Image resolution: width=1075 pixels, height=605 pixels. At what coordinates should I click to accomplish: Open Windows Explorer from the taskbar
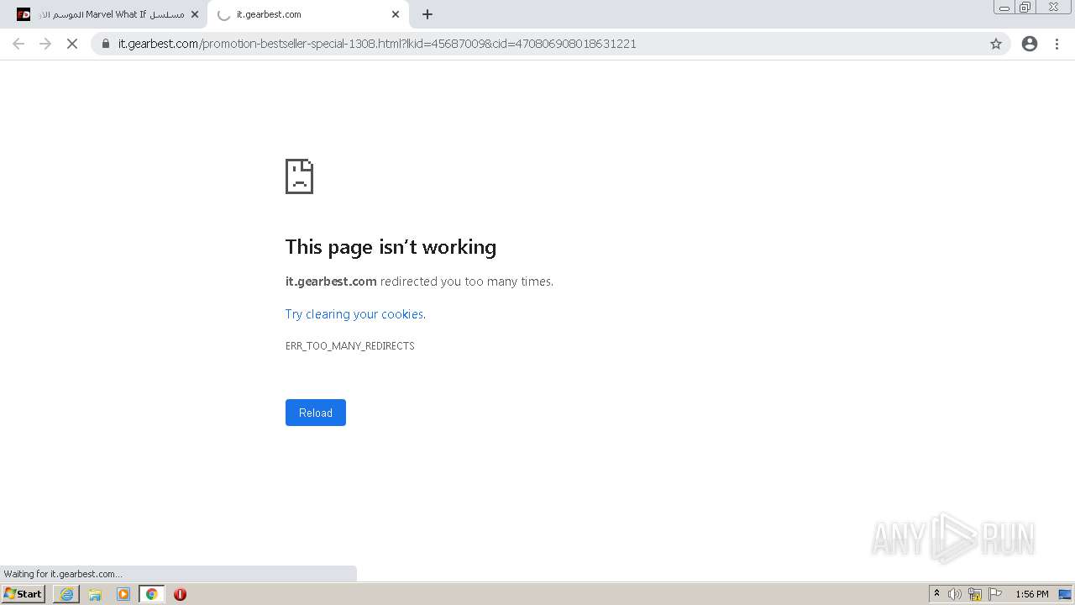95,594
